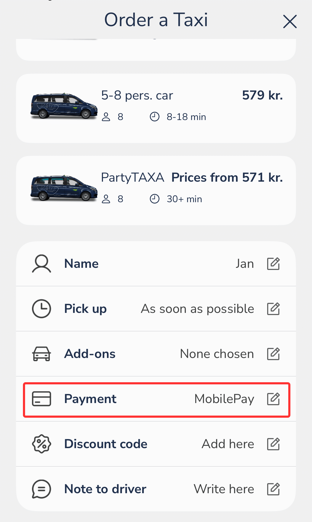
Task: Tap the discount percent badge icon
Action: pos(41,444)
